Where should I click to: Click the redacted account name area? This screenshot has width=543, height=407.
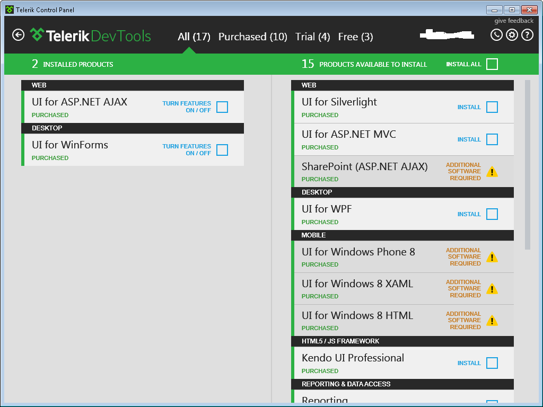[x=446, y=34]
